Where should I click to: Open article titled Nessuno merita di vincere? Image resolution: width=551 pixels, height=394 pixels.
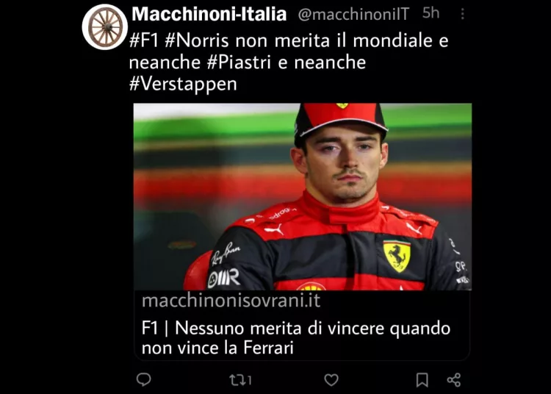pos(296,337)
